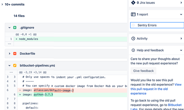
Task: Click the orange modified-file icon beside bitbucket-pipelines.yml
Action: click(15, 65)
